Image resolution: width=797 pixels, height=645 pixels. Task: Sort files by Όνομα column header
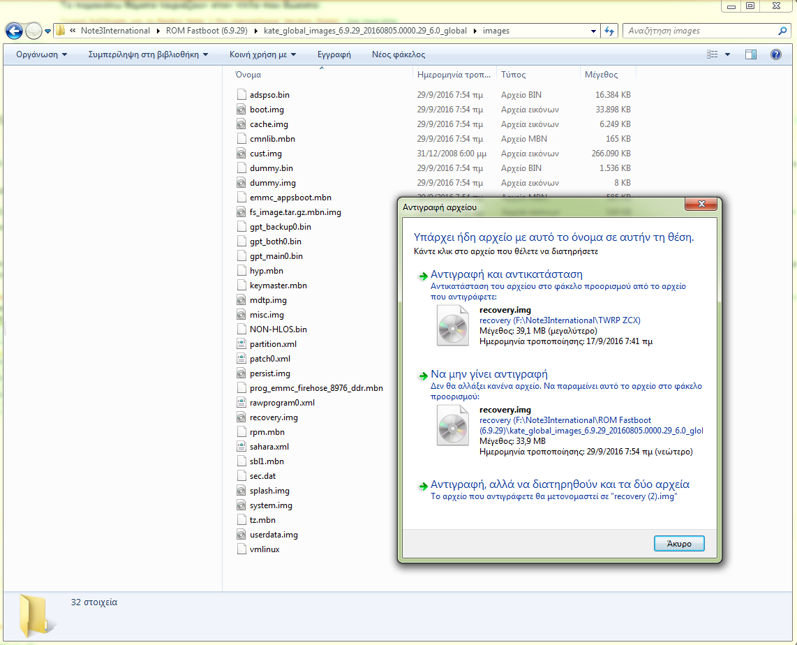(248, 75)
